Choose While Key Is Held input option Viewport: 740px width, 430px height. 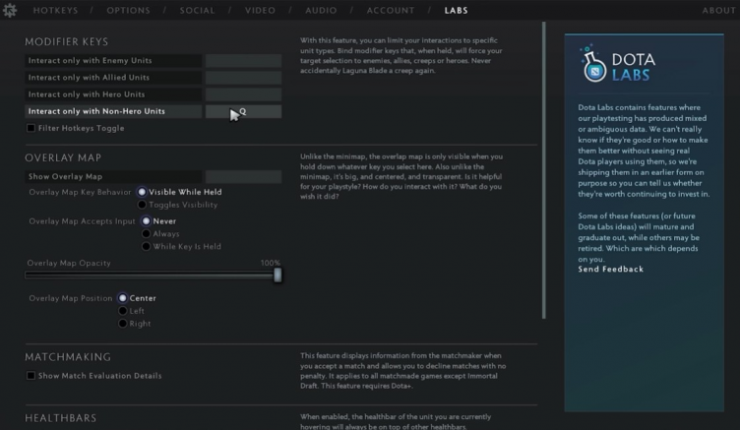(x=148, y=246)
